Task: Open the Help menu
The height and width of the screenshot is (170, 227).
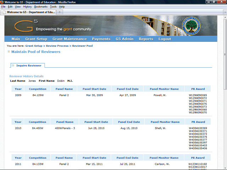Action: click(62, 7)
